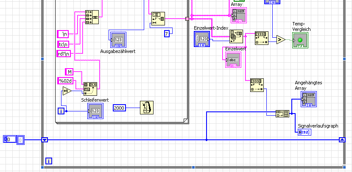Click the inner loop output tunnel
This screenshot has height=172, width=352.
pyautogui.click(x=187, y=19)
